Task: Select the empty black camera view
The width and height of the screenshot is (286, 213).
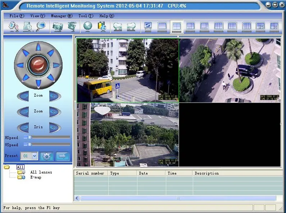Action: click(230, 135)
